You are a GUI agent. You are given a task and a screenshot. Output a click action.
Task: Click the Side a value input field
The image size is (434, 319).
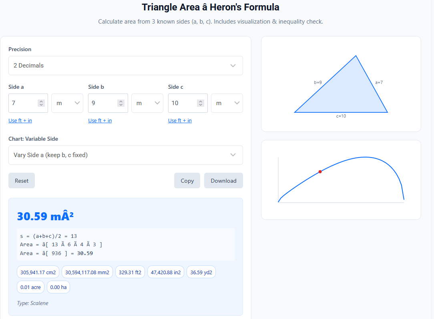[22, 103]
